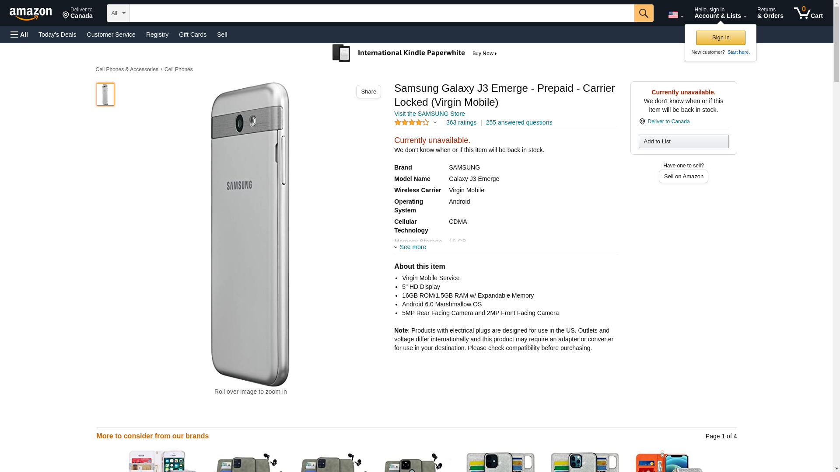Open the Gift Cards page

[192, 35]
